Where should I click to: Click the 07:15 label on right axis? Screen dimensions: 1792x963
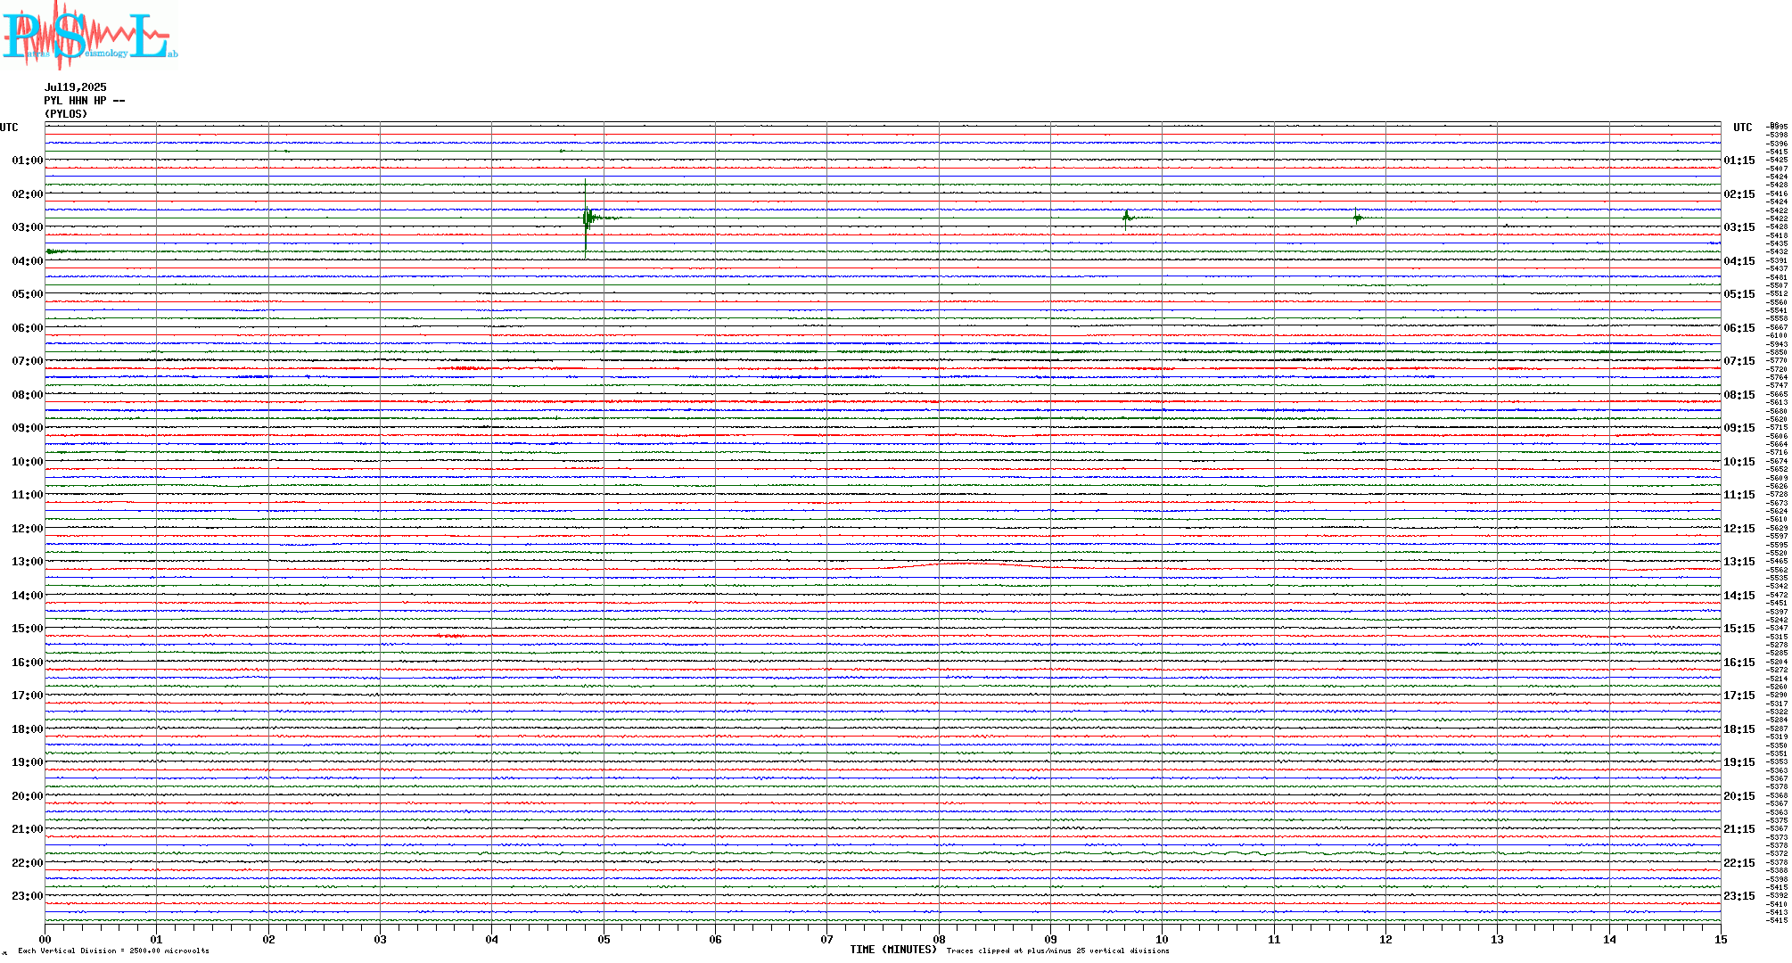coord(1739,361)
